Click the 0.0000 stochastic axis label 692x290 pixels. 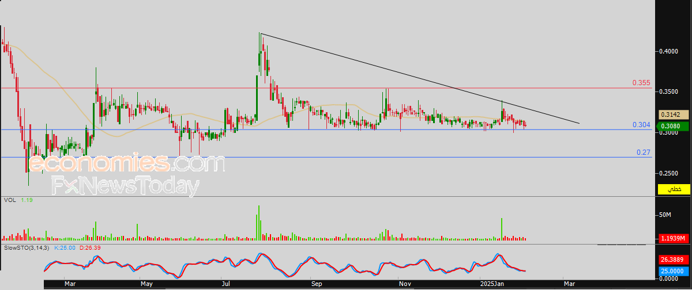coord(670,279)
